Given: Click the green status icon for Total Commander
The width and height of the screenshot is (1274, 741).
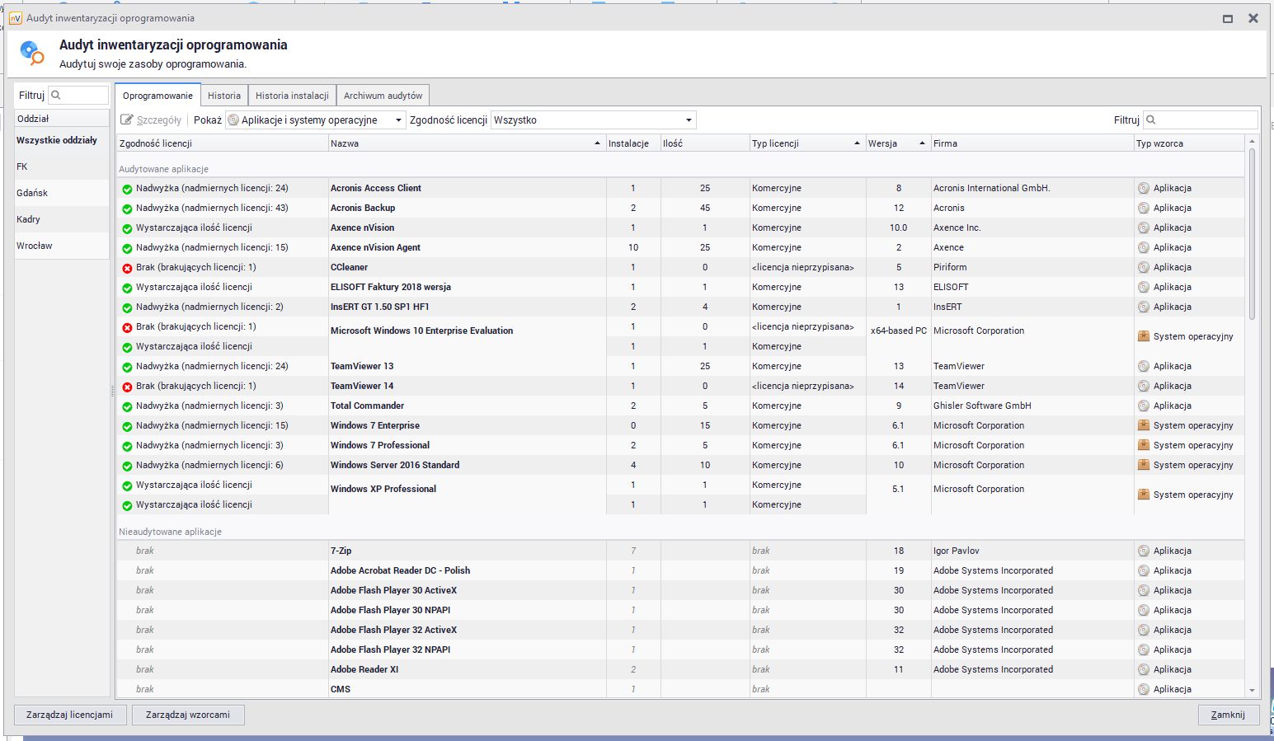Looking at the screenshot, I should [127, 406].
